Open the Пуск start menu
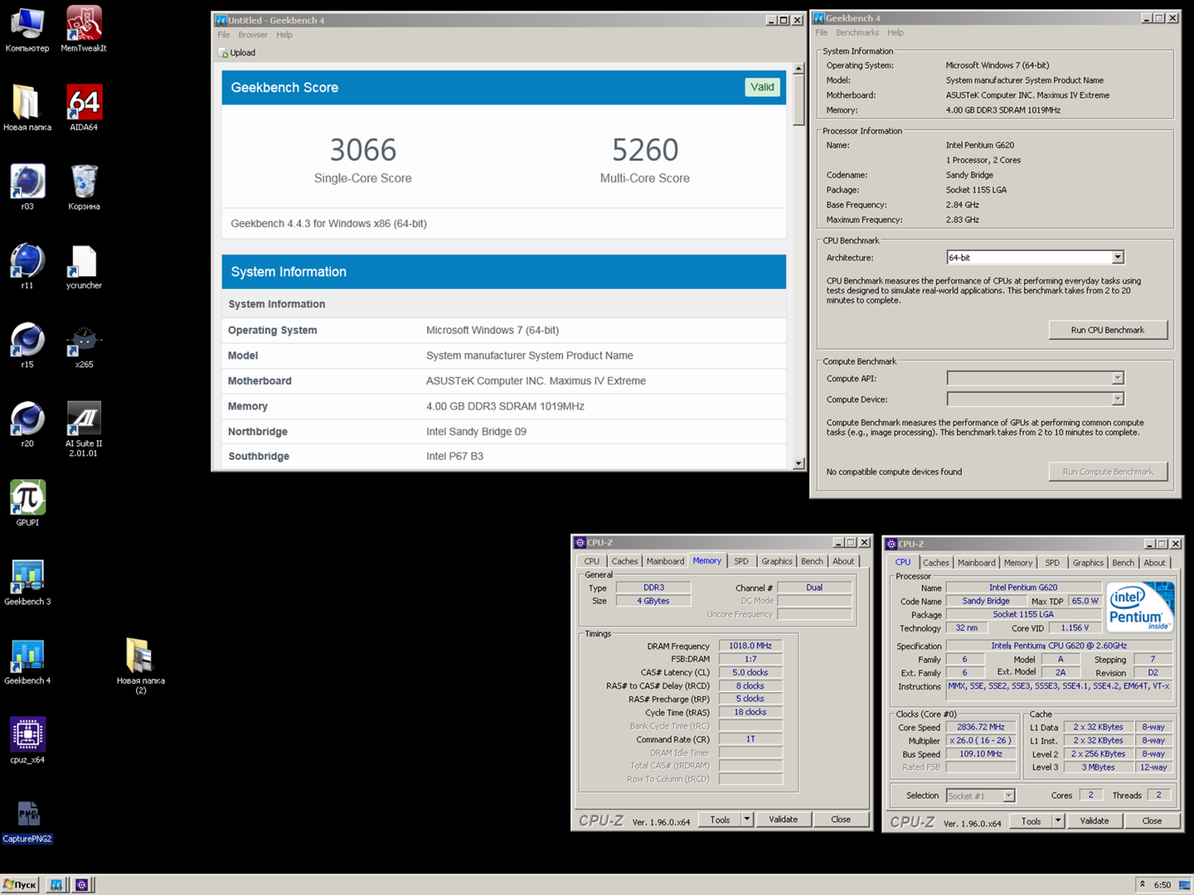 (20, 884)
